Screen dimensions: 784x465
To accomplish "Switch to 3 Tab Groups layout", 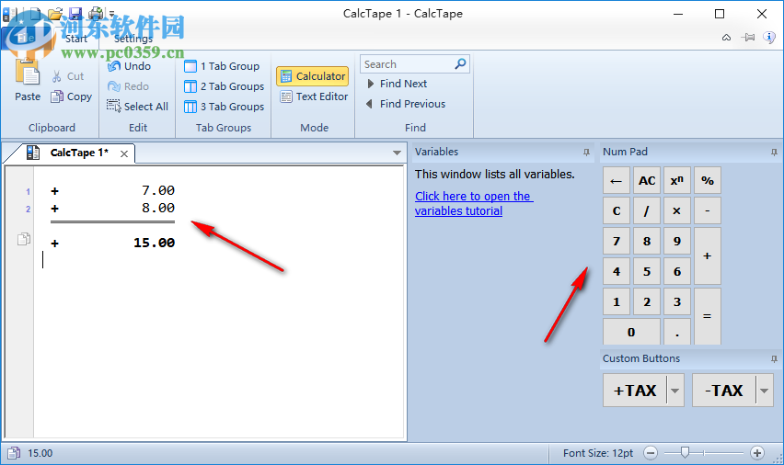I will [224, 107].
